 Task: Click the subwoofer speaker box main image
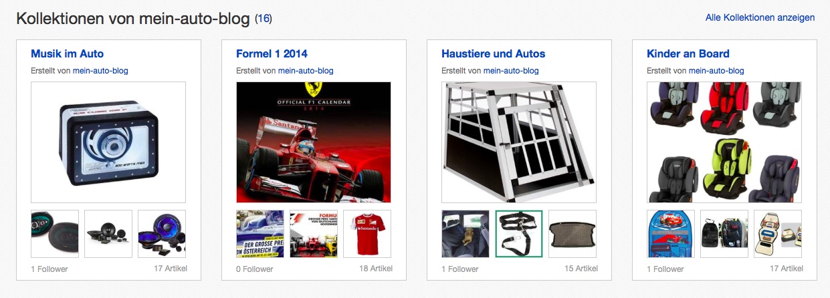click(x=108, y=142)
